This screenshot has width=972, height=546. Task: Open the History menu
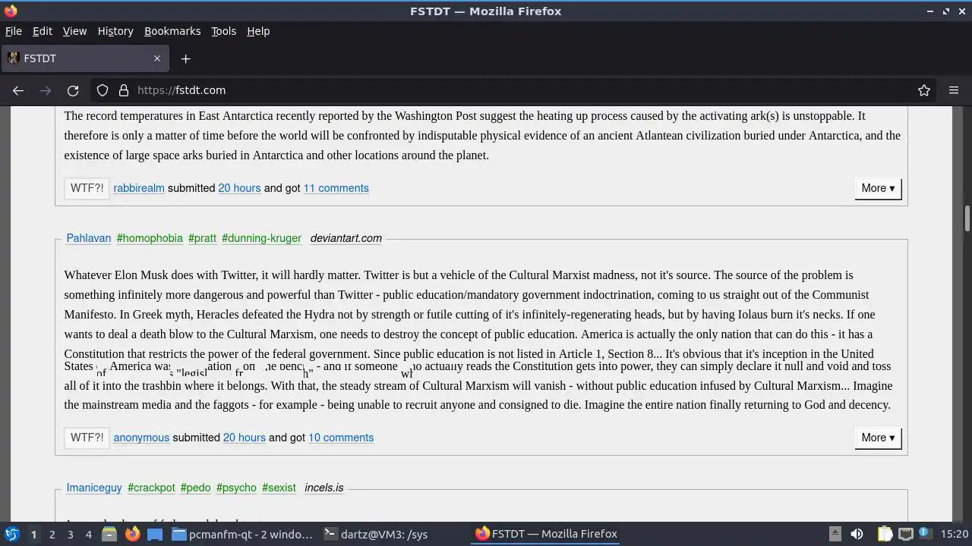[115, 31]
